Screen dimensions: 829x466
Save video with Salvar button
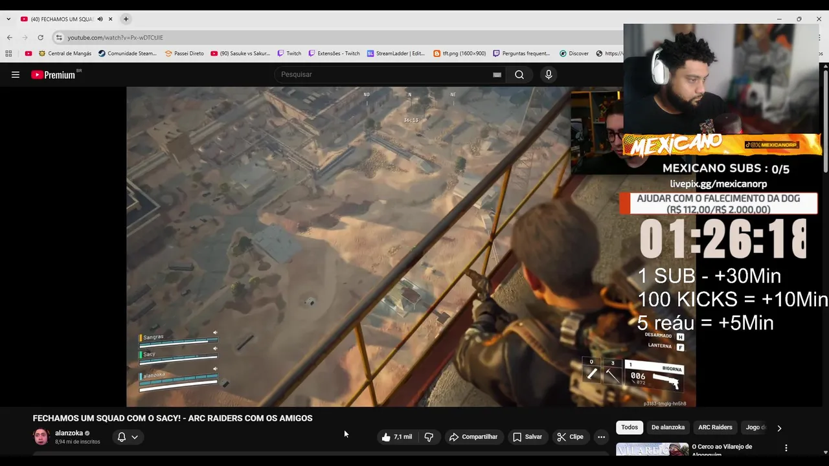coord(527,437)
